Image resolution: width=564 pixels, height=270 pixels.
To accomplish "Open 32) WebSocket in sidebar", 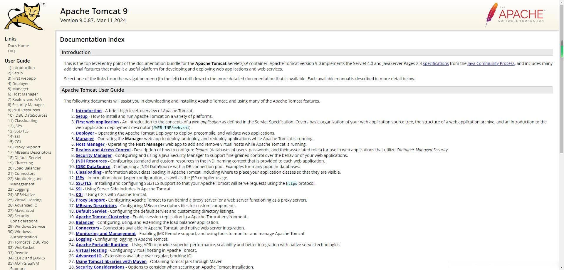I will click(21, 247).
